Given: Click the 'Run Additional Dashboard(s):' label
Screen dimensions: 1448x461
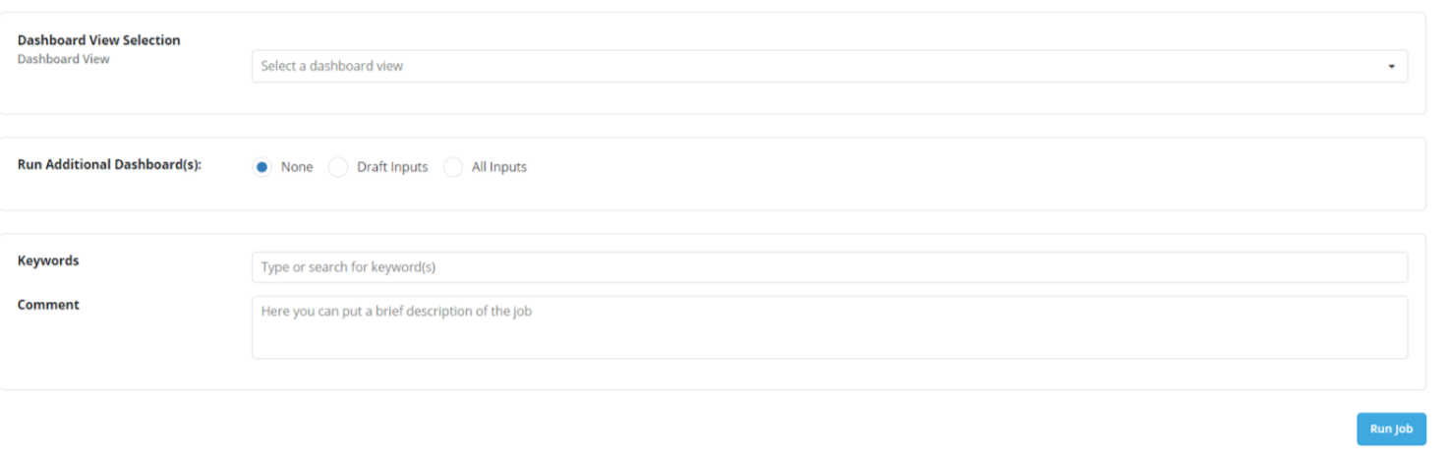Looking at the screenshot, I should pyautogui.click(x=109, y=164).
